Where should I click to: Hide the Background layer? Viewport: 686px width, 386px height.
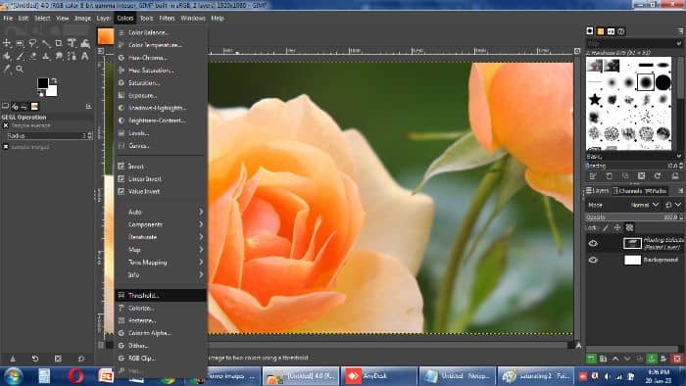tap(593, 260)
